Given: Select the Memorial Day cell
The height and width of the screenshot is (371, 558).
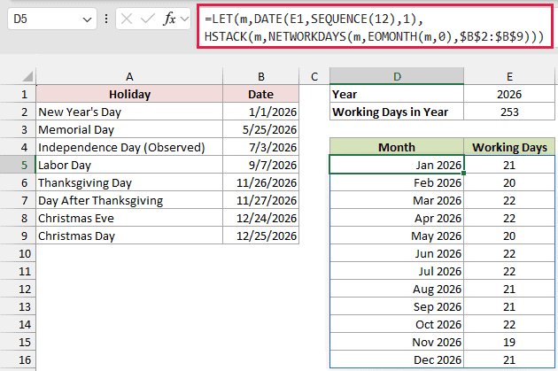Looking at the screenshot, I should [x=129, y=129].
